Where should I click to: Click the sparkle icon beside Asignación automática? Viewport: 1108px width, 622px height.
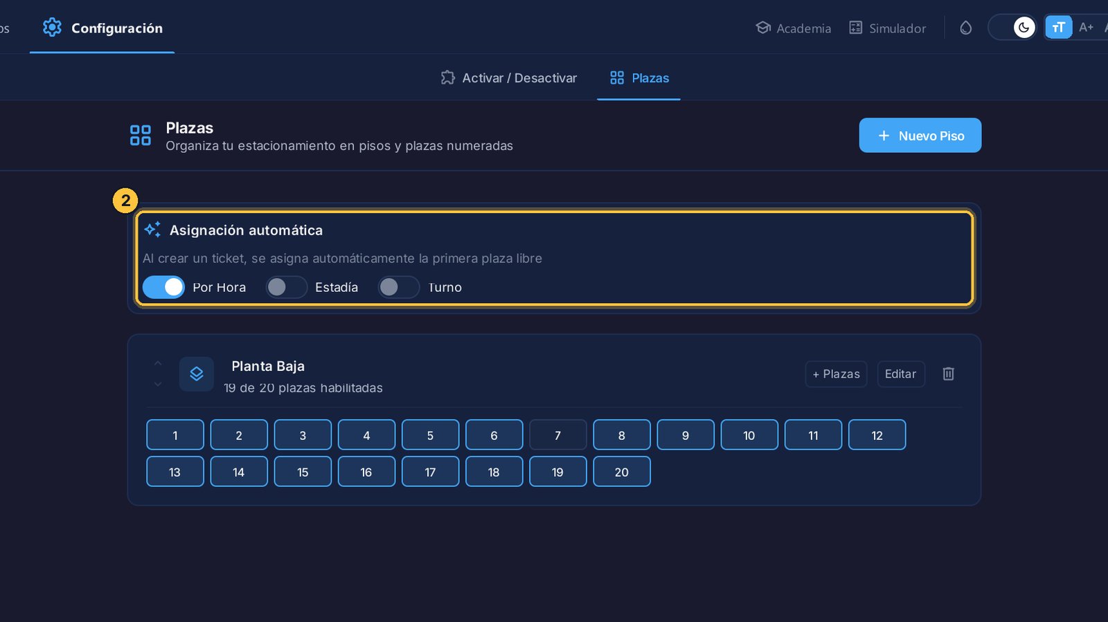pyautogui.click(x=152, y=230)
